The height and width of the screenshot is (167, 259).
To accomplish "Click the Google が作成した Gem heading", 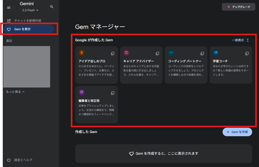I will [94, 40].
